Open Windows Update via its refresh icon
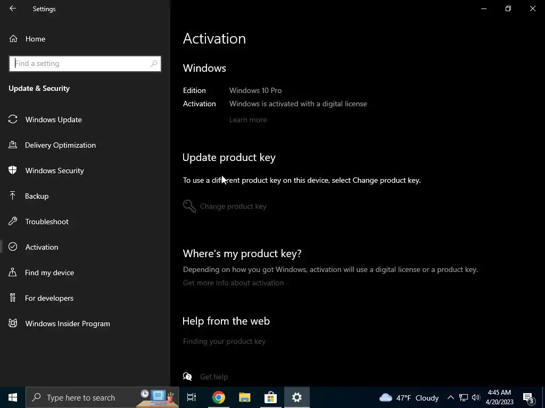This screenshot has width=545, height=408. pos(13,120)
